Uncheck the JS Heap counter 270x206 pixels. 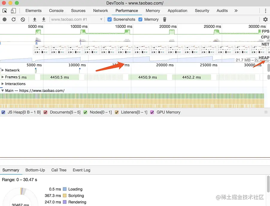pyautogui.click(x=3, y=112)
